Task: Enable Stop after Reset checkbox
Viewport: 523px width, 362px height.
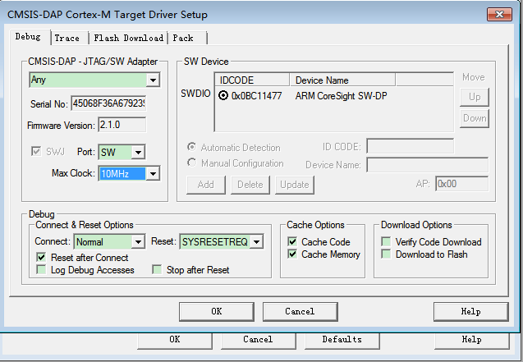Action: tap(157, 269)
